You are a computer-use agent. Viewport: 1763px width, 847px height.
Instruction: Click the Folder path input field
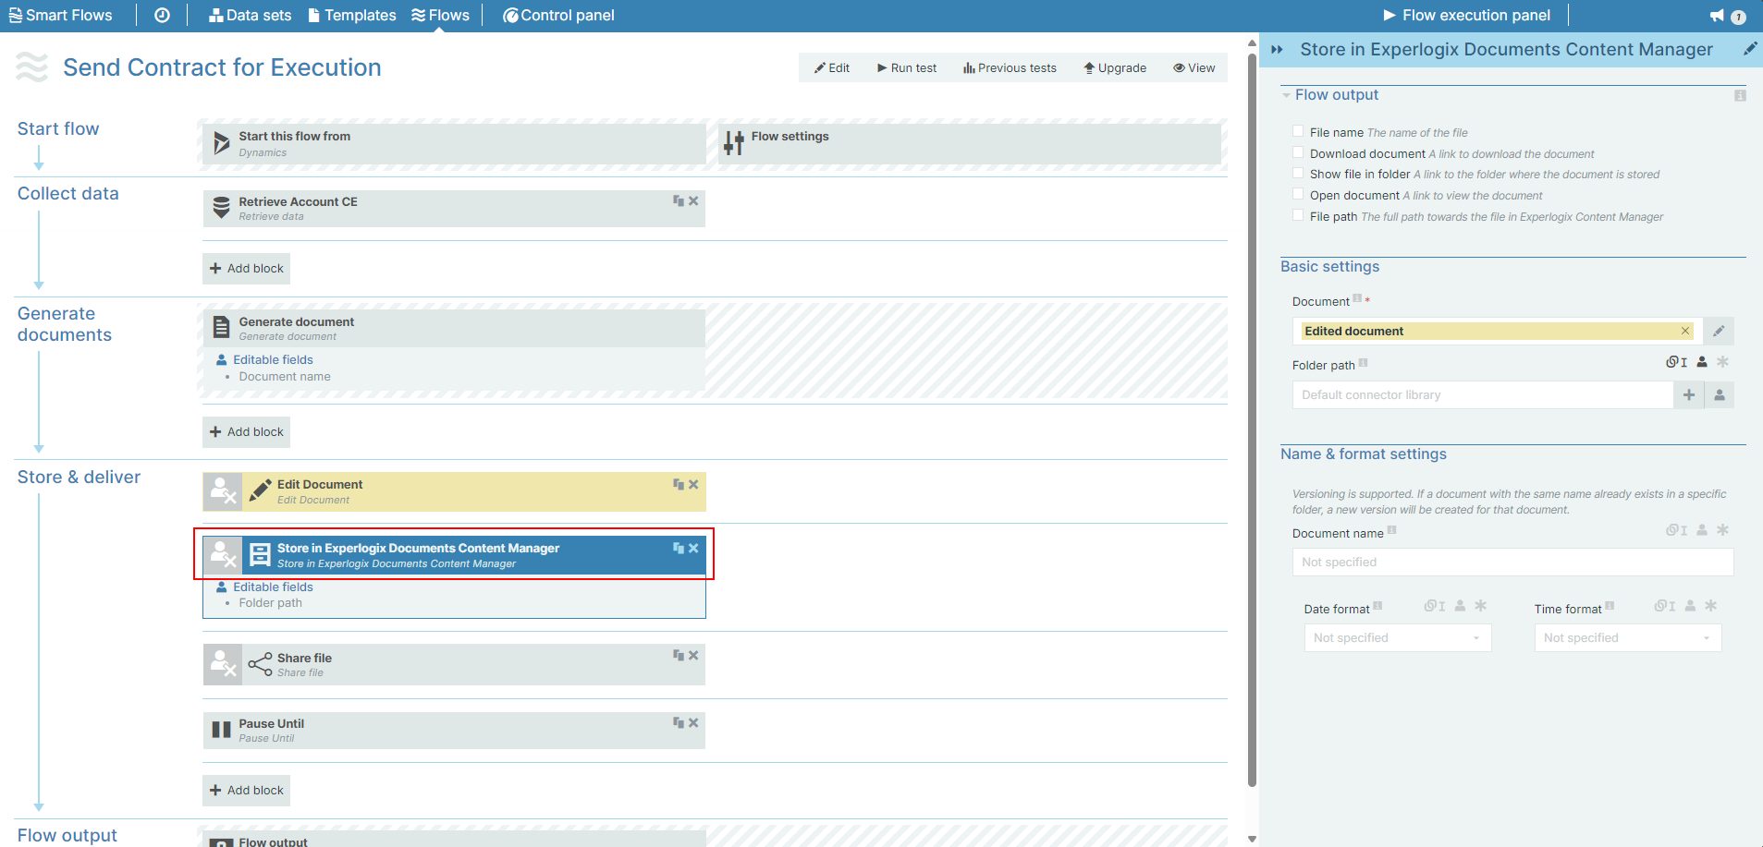click(1483, 394)
